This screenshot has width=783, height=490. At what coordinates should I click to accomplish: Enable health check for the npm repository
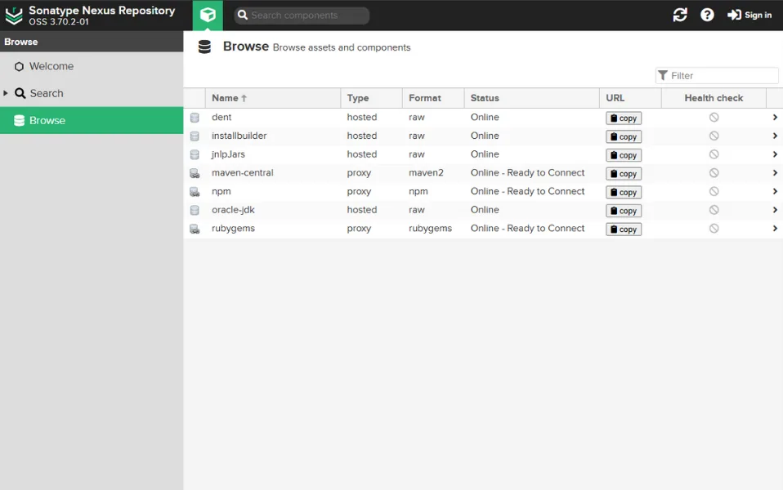714,191
